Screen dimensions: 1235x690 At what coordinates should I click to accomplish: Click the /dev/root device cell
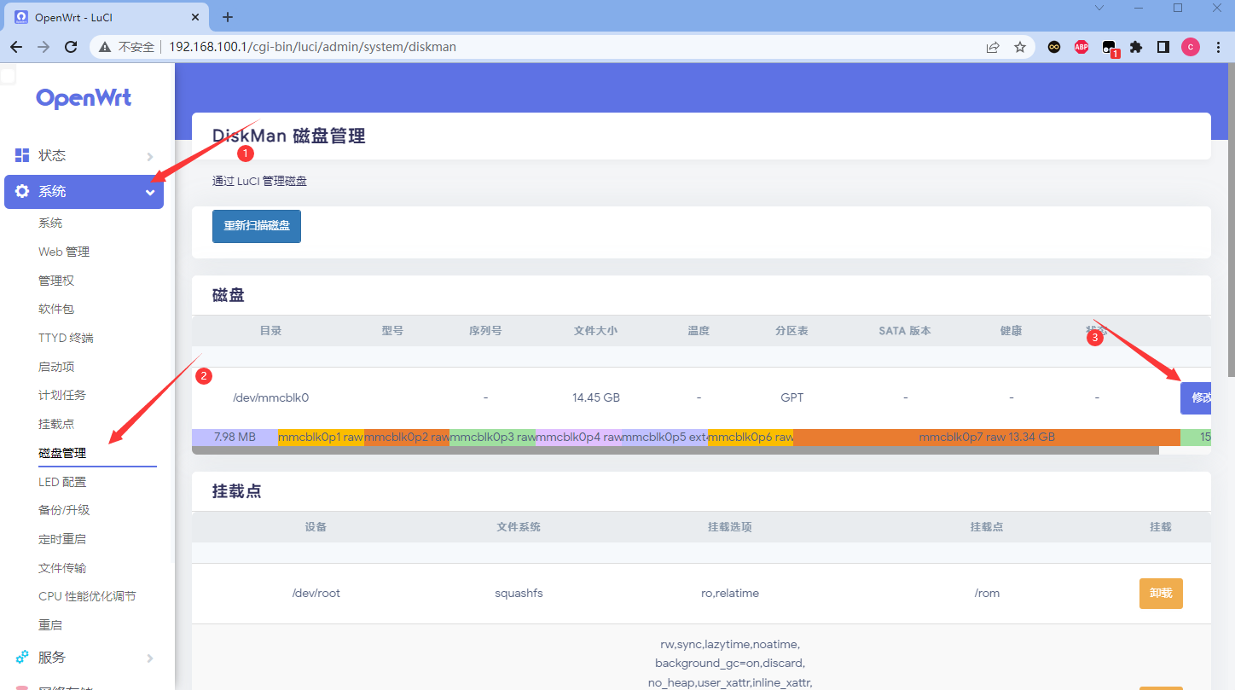[316, 593]
